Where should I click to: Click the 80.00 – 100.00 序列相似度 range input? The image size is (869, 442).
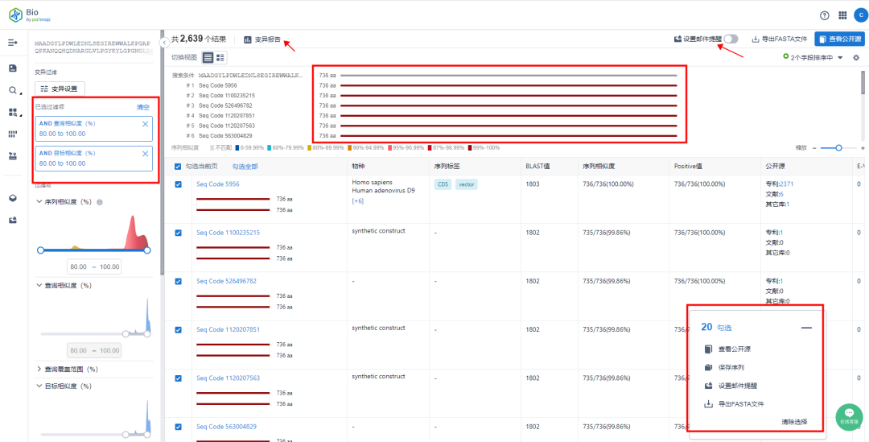tap(93, 266)
